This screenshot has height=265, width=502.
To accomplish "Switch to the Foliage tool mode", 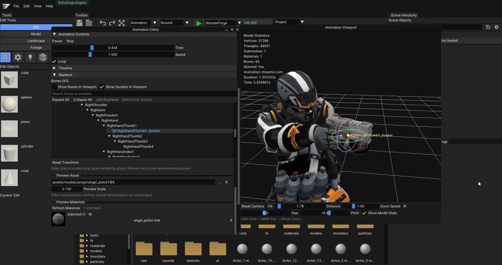I will 36,48.
